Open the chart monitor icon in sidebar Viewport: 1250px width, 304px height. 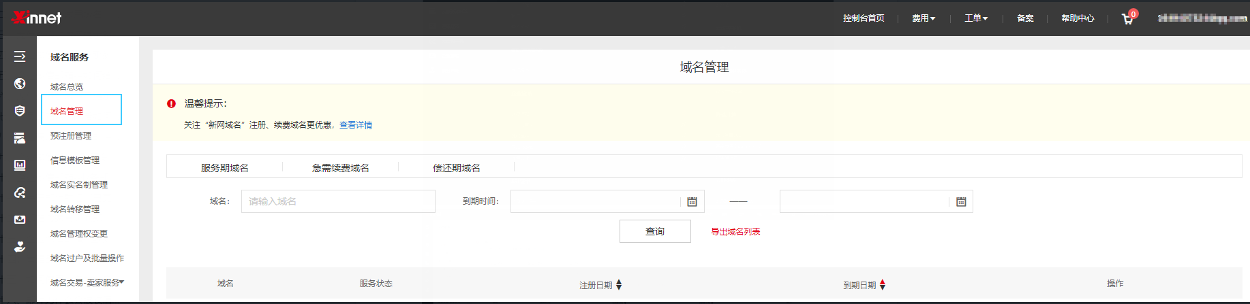point(20,165)
